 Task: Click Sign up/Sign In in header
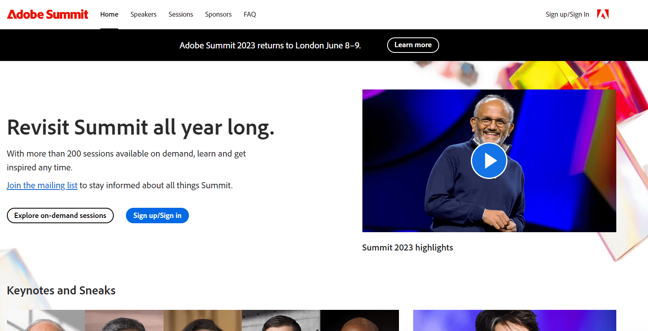point(567,14)
